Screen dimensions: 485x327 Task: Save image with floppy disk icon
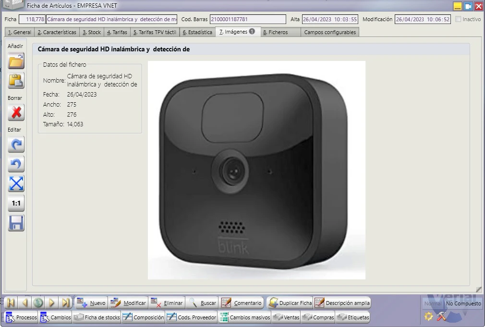(16, 223)
